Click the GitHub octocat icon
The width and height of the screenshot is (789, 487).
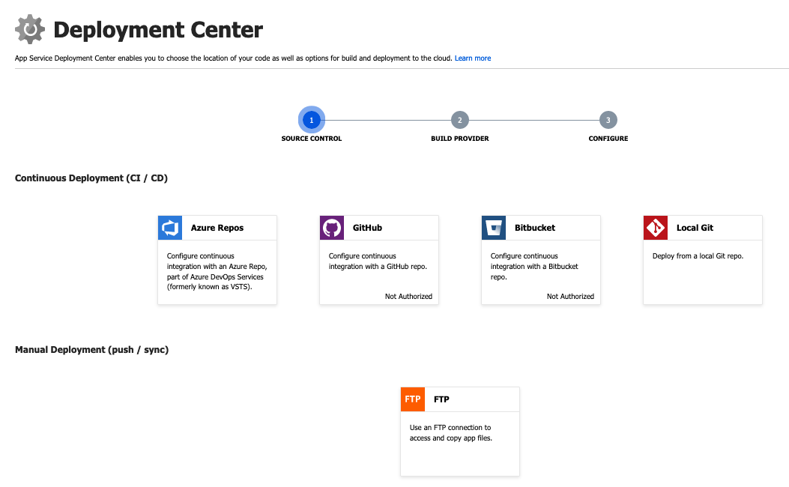(x=332, y=228)
